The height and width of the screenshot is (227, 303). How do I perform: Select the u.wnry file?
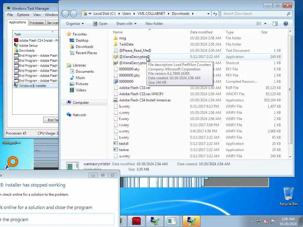click(x=125, y=156)
